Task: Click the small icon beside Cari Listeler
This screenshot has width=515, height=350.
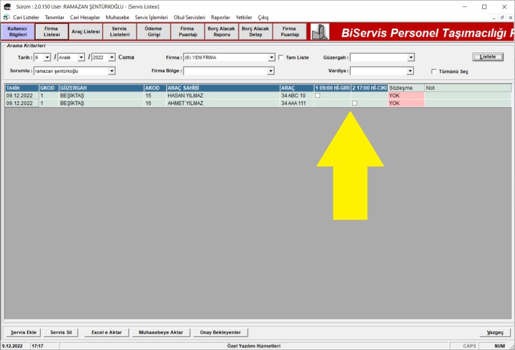Action: tap(7, 17)
